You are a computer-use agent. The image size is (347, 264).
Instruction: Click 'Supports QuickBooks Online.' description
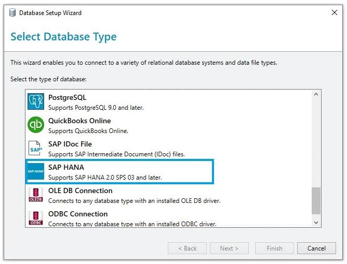click(x=88, y=131)
